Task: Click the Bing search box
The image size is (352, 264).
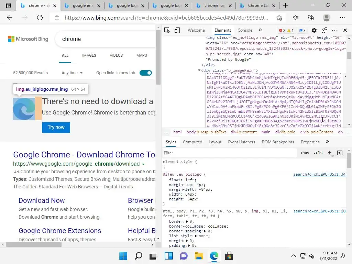Action: coord(106,39)
